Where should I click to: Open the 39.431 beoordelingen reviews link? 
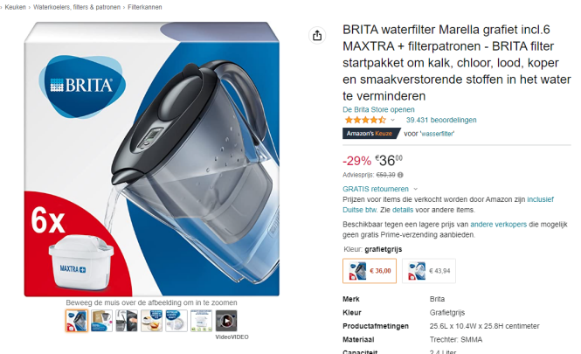click(441, 120)
